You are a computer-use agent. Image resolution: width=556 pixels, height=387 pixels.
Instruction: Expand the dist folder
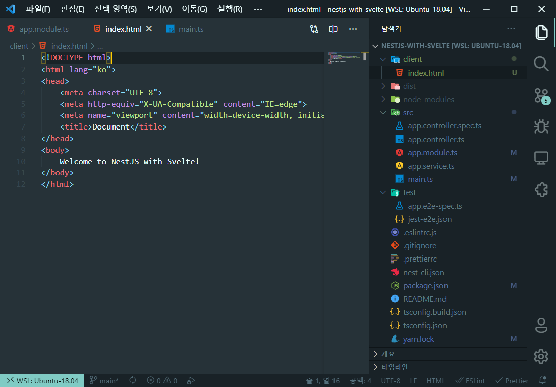(383, 86)
